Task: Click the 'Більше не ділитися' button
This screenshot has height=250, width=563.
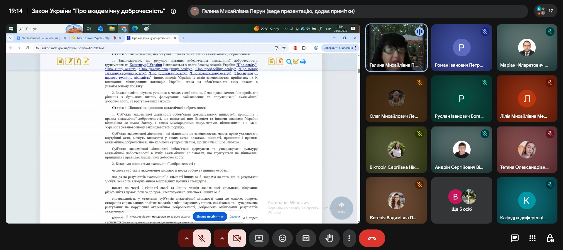Action: pos(210,217)
